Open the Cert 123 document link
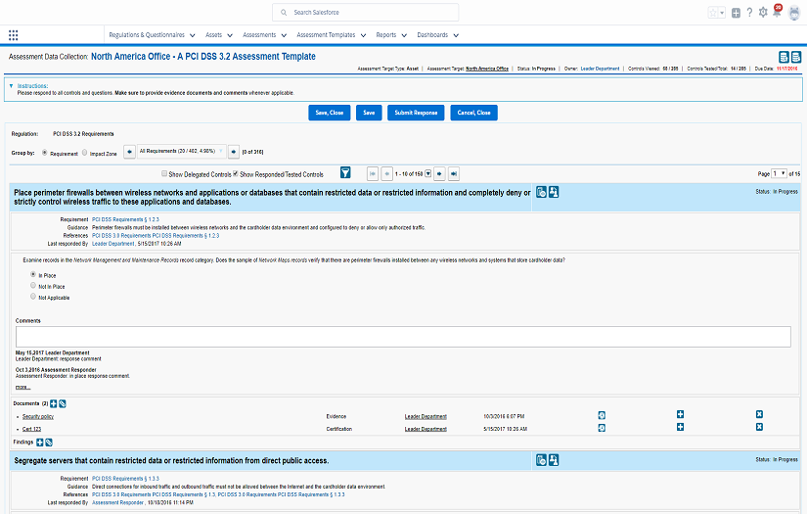Screen dimensions: 807x514 (x=31, y=429)
